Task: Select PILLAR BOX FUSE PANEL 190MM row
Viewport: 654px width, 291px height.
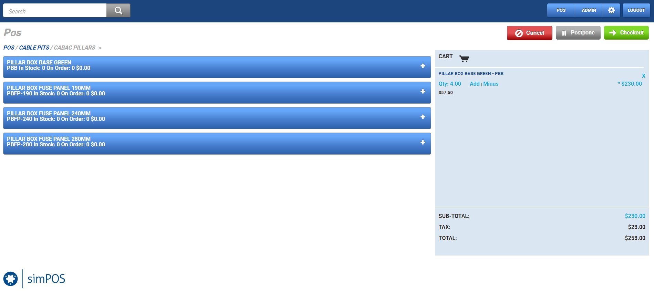Action: [x=217, y=93]
